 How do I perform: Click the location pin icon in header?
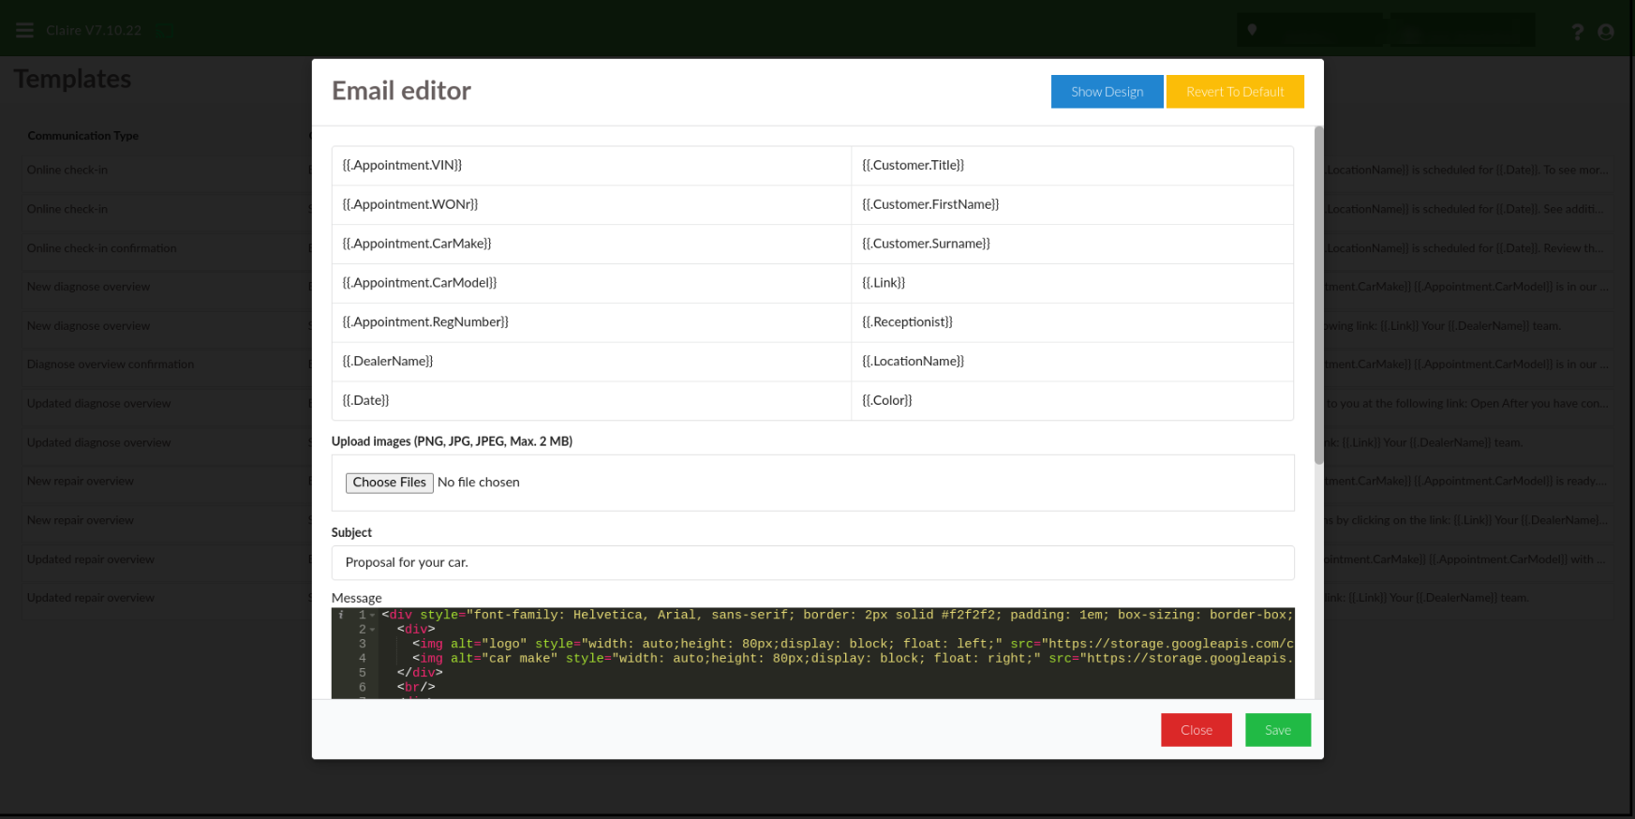[1252, 30]
